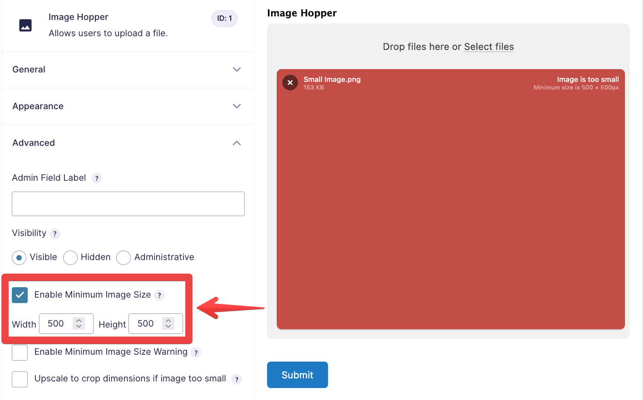The image size is (643, 400).
Task: Click inside the Admin Field Label input
Action: coord(128,204)
